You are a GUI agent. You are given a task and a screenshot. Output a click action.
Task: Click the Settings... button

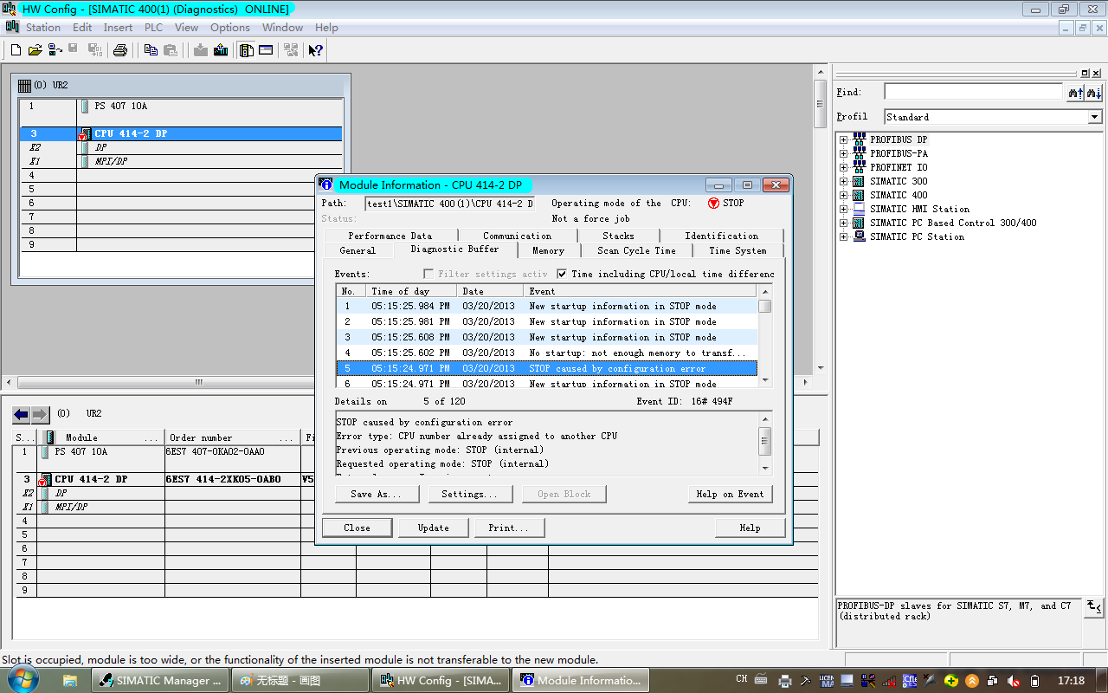coord(469,494)
